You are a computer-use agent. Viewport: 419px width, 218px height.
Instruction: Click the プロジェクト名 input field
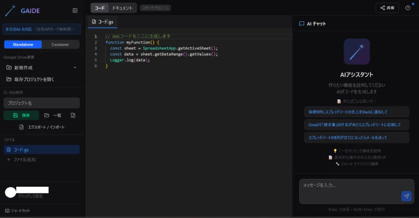pos(41,103)
